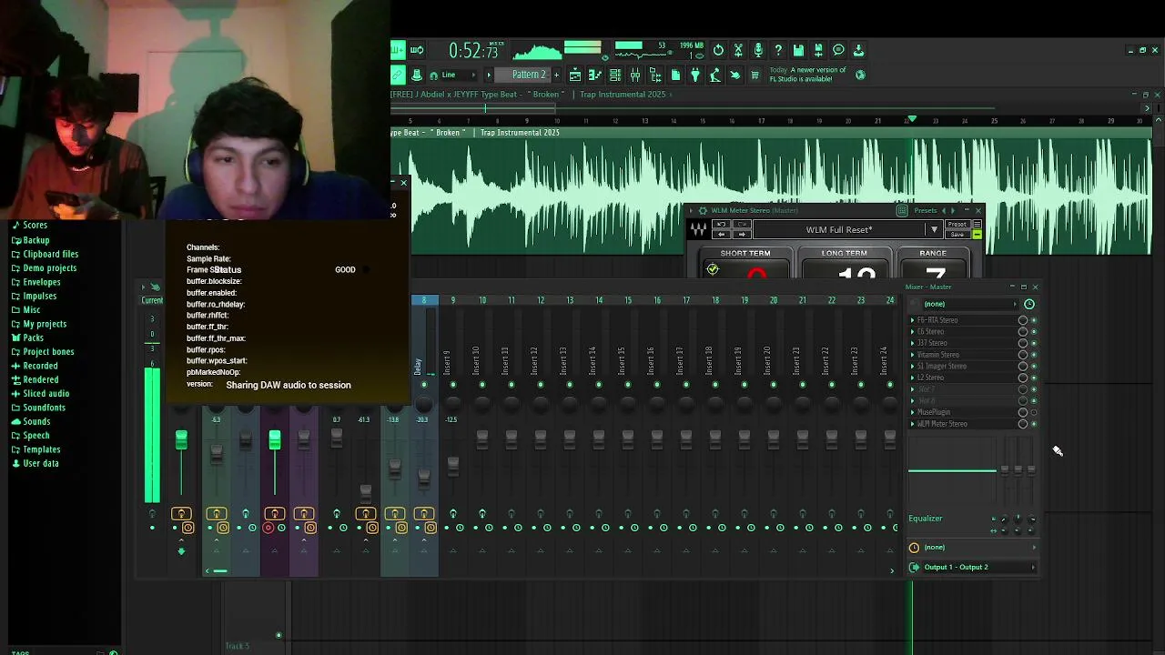Open the piano roll toolbar icon

[x=595, y=75]
